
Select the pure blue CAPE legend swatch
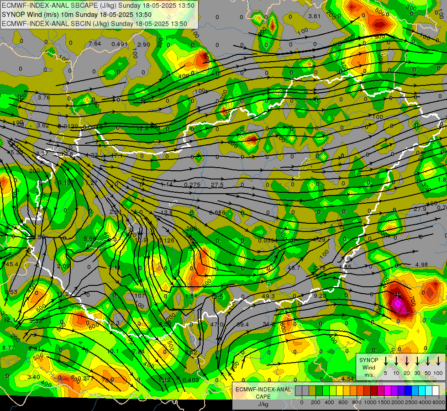coord(408,391)
